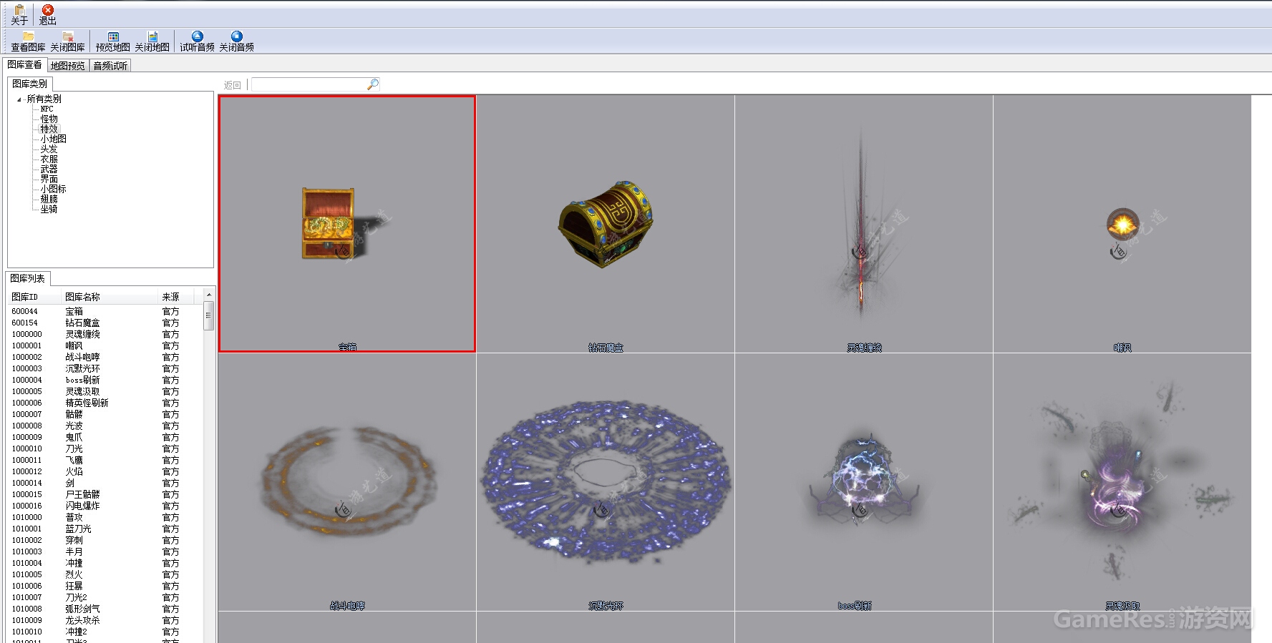
Task: Select the 钻石魔盒 chest thumbnail
Action: click(606, 224)
